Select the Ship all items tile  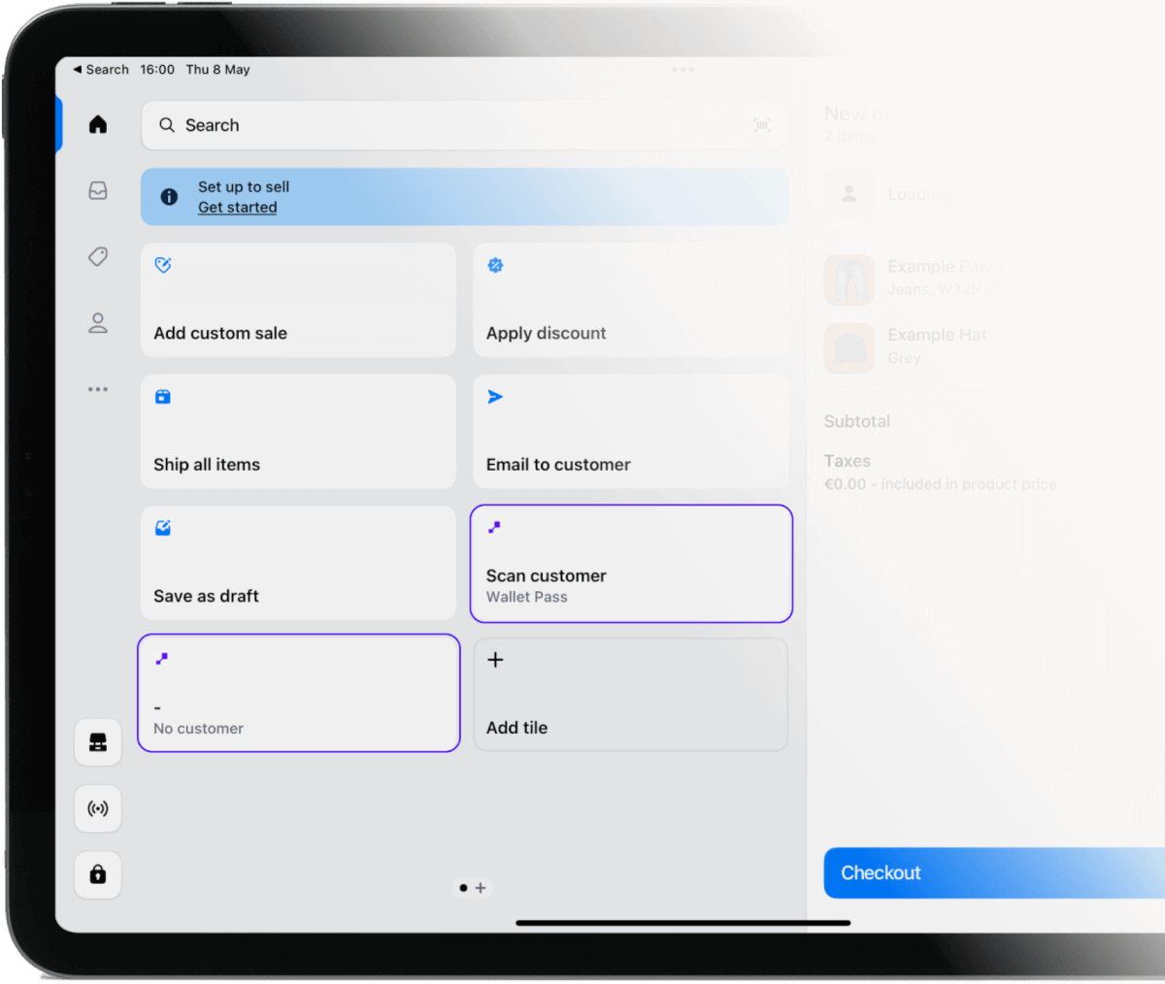(x=298, y=432)
